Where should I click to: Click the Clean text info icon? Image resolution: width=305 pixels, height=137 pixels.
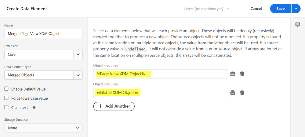click(34, 107)
